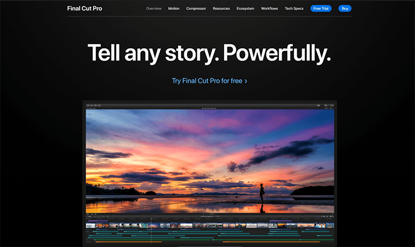Screen dimensions: 415x247
Task: Open the Ecosystem section
Action: (247, 9)
